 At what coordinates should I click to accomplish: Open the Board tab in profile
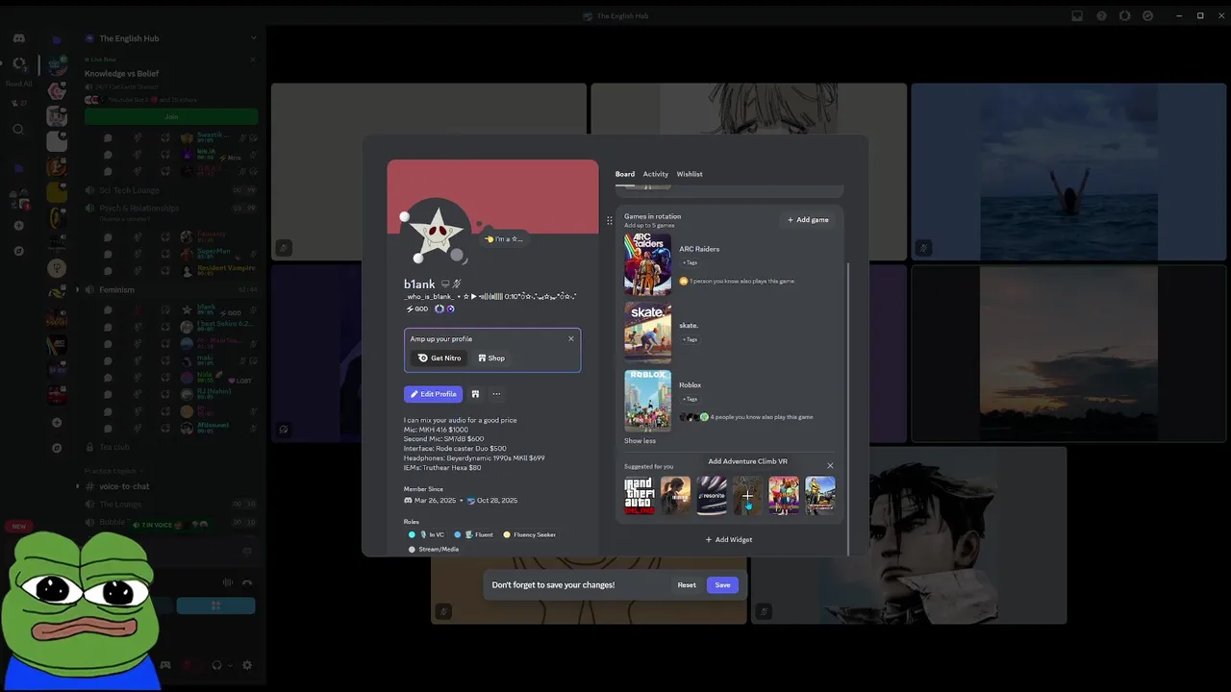624,174
